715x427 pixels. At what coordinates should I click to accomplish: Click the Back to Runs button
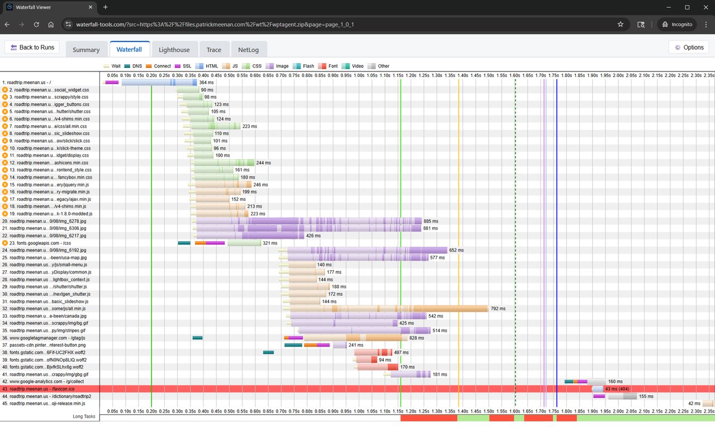pos(32,47)
